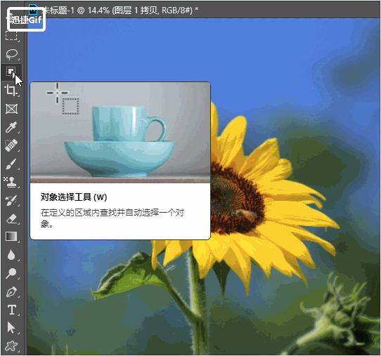The image size is (381, 356).
Task: Select the Blur tool
Action: point(11,255)
